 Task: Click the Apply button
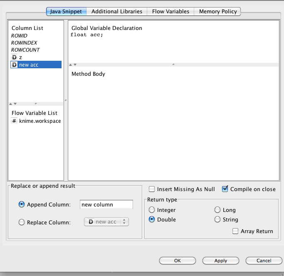pos(221,261)
